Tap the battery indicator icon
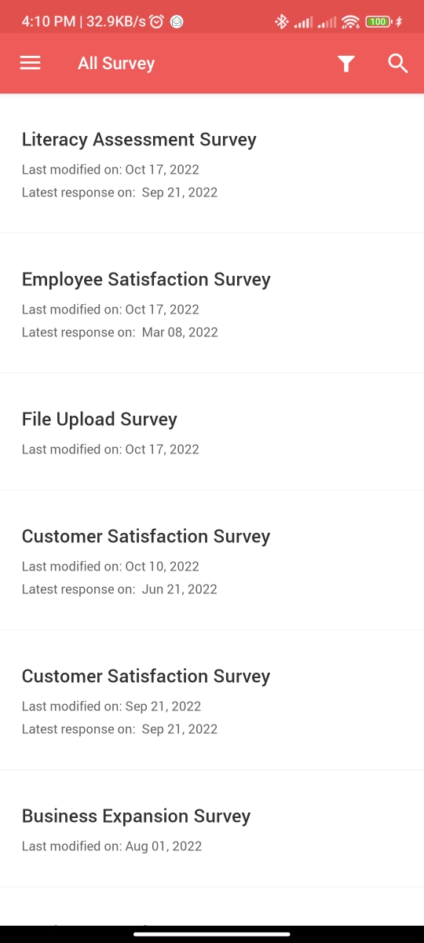424x943 pixels. [x=378, y=22]
